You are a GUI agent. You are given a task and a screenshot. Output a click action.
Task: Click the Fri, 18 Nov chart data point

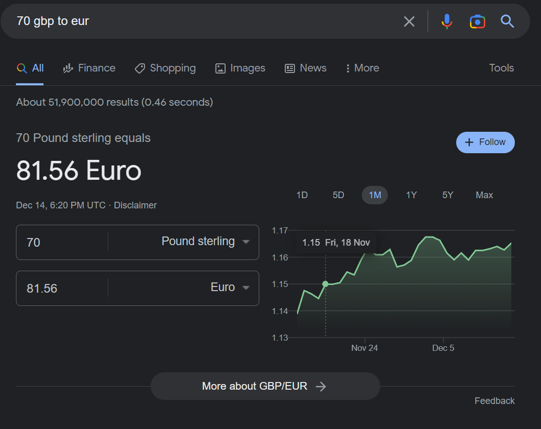tap(325, 284)
